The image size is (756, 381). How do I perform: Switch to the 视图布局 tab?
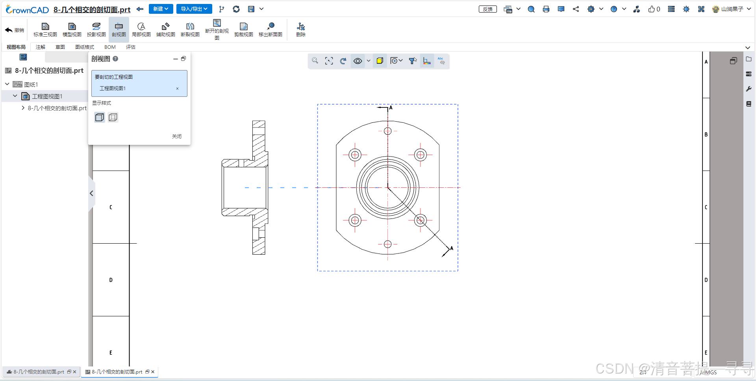(16, 47)
